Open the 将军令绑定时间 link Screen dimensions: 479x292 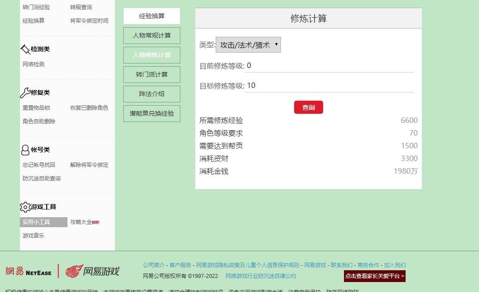point(89,20)
